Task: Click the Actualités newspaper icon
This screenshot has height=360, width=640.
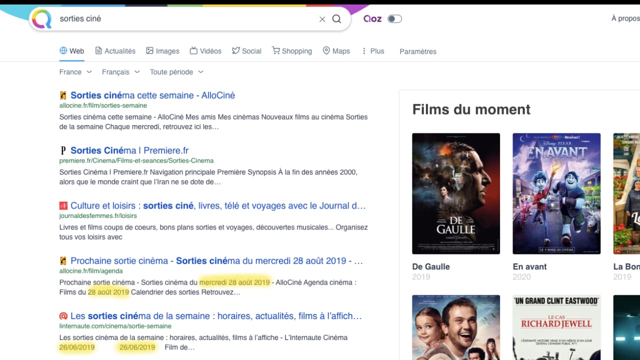Action: tap(98, 50)
